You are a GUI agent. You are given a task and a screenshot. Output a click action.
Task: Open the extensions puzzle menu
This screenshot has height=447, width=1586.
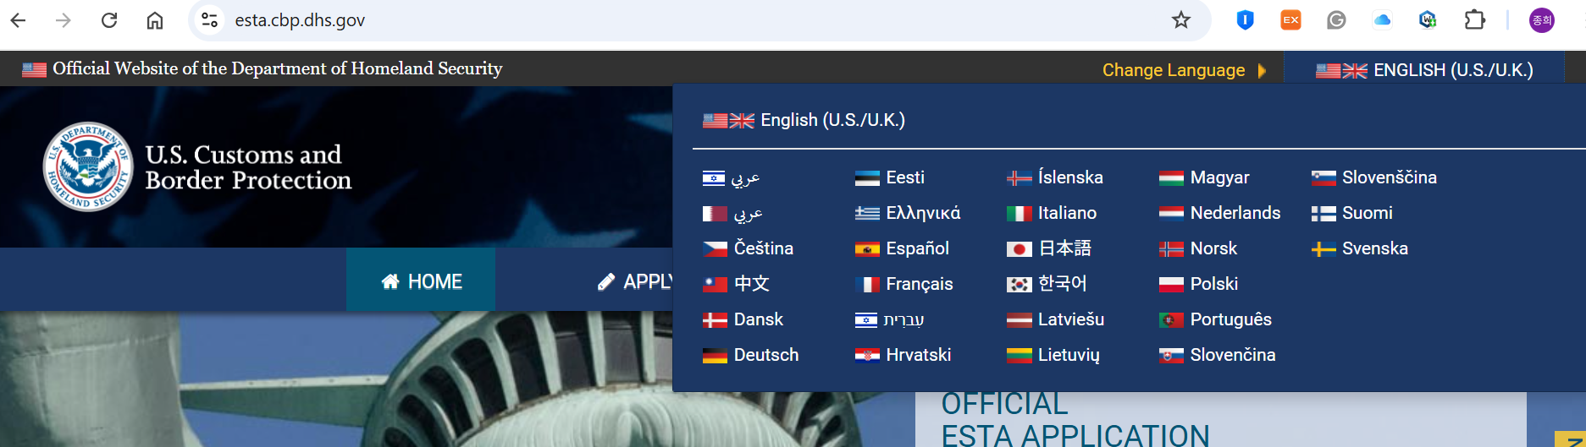(x=1474, y=20)
